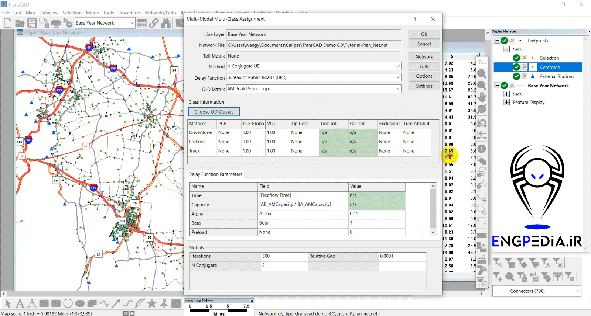Viewport: 591px width, 316px height.
Task: Click the dialog help question mark
Action: [415, 19]
